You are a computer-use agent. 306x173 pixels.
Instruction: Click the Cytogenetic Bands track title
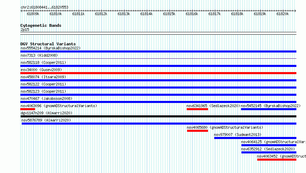coord(41,25)
